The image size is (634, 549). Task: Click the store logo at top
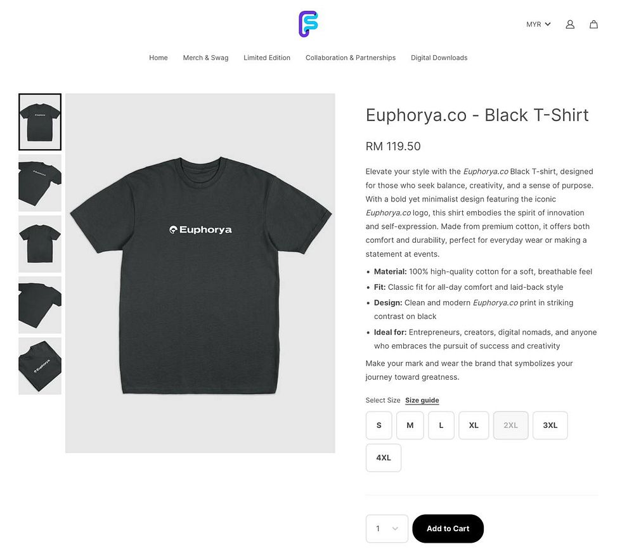point(308,24)
